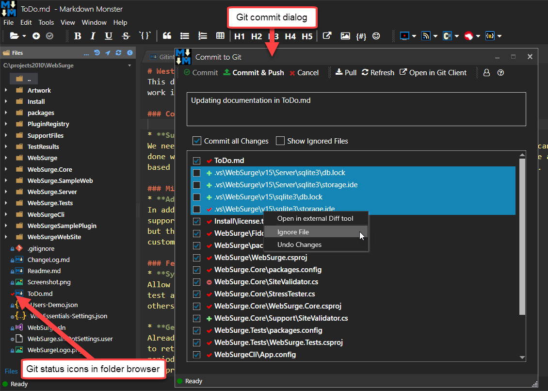Enable the Show Ignored Files checkbox
The width and height of the screenshot is (548, 391).
point(280,141)
